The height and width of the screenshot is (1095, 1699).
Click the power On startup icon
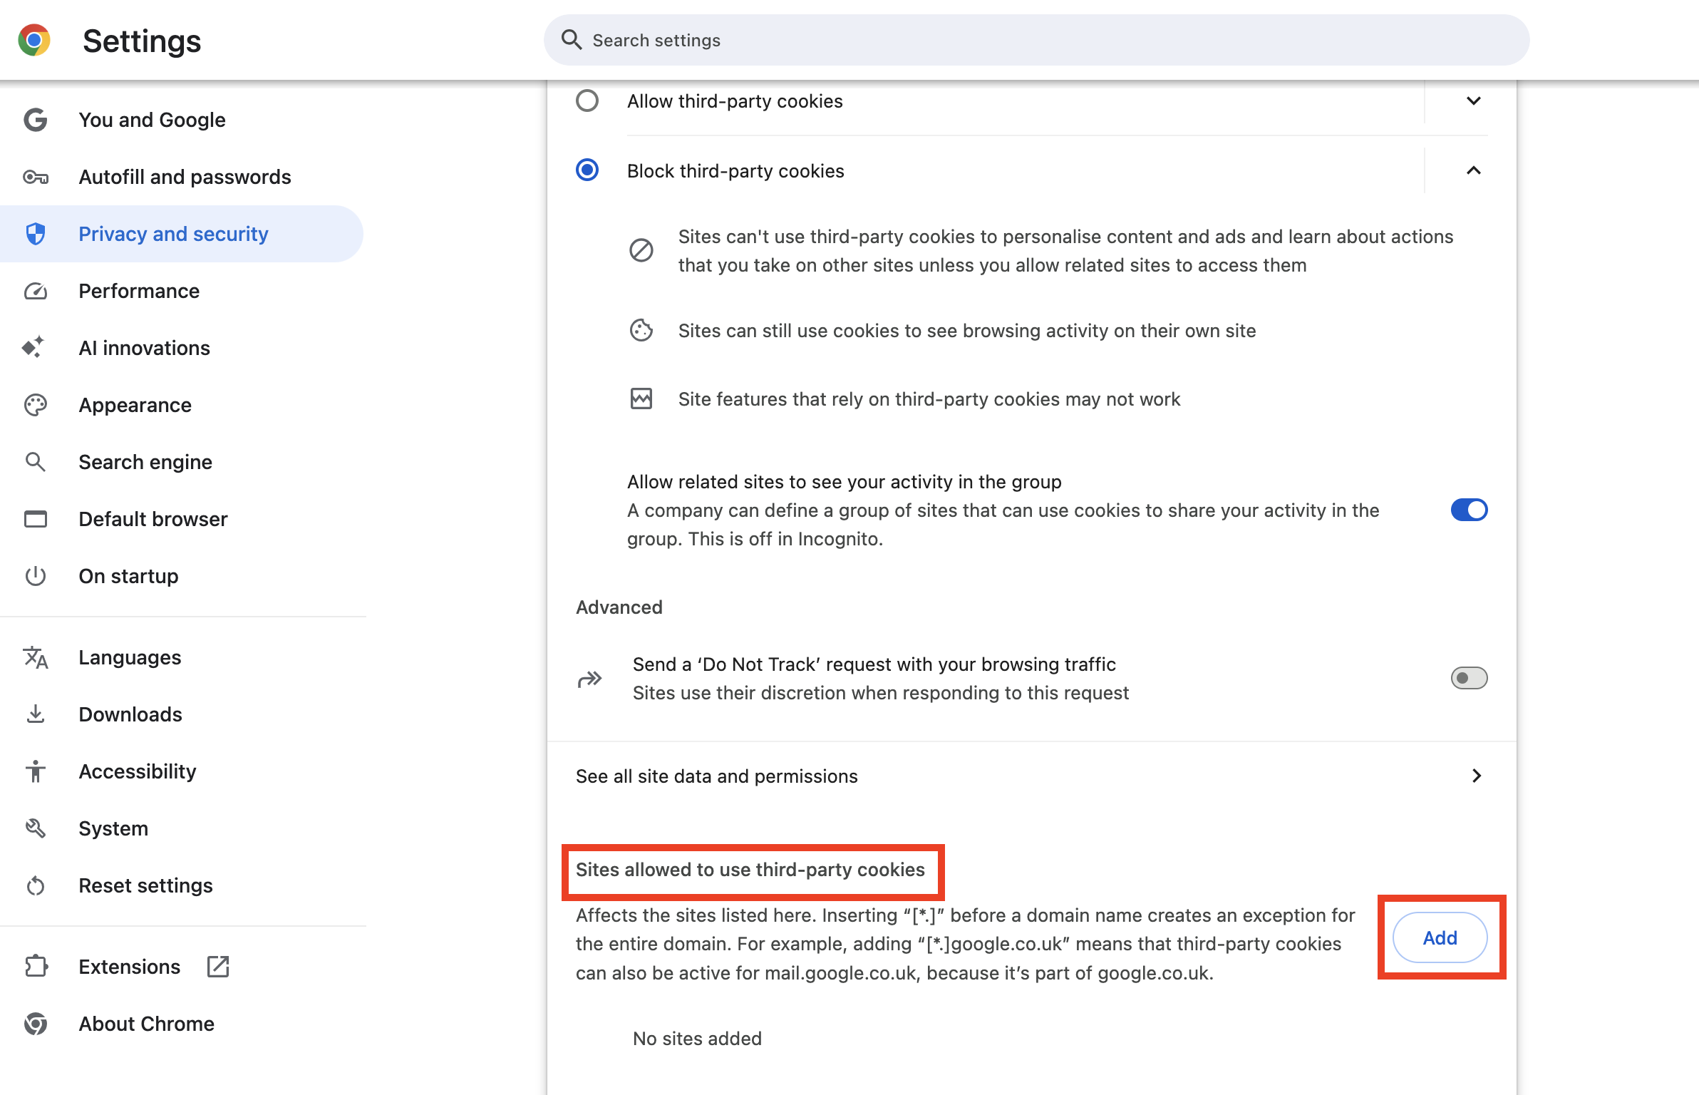pos(35,576)
